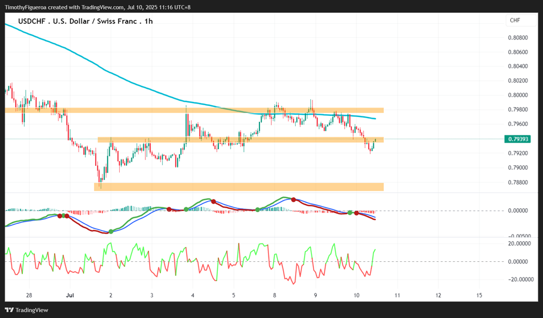The width and height of the screenshot is (543, 318).
Task: Select date 15 on the time axis
Action: point(480,296)
